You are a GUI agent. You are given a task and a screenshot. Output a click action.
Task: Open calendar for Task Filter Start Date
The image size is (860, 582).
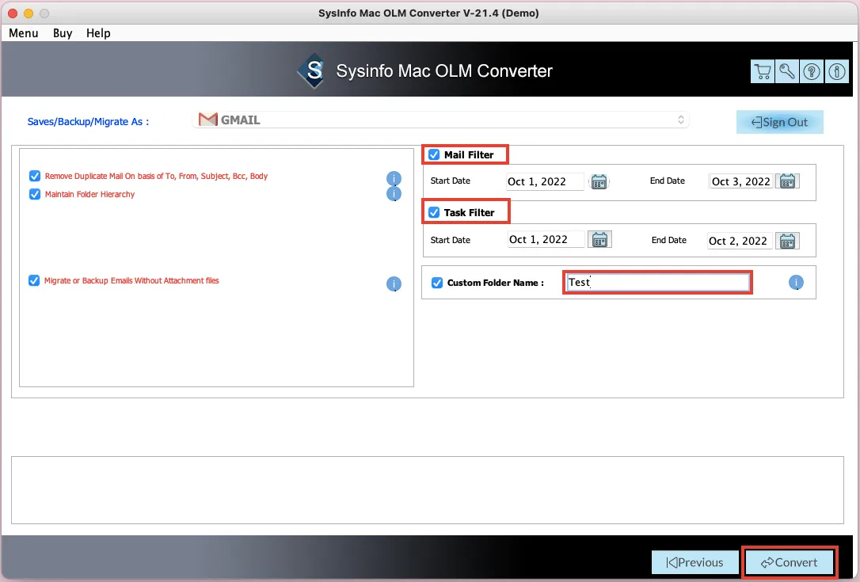[599, 240]
